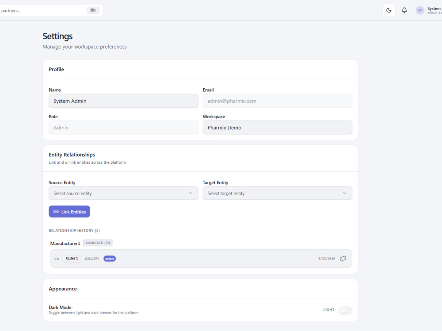
Task: Click the Workspace field Pharmix Demo
Action: pos(278,128)
